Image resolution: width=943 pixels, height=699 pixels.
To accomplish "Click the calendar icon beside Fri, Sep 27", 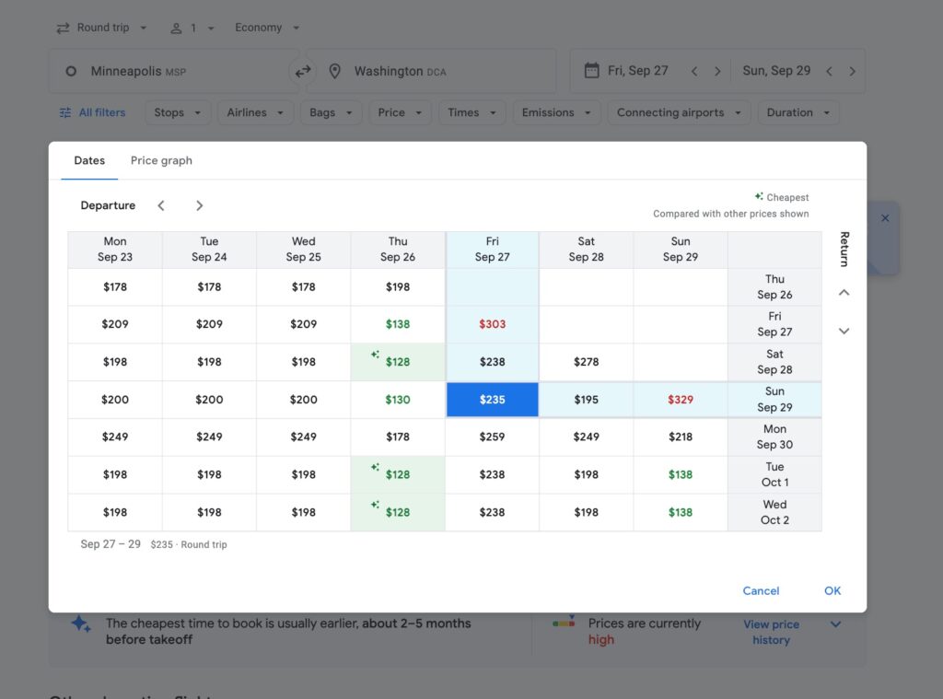I will (592, 70).
